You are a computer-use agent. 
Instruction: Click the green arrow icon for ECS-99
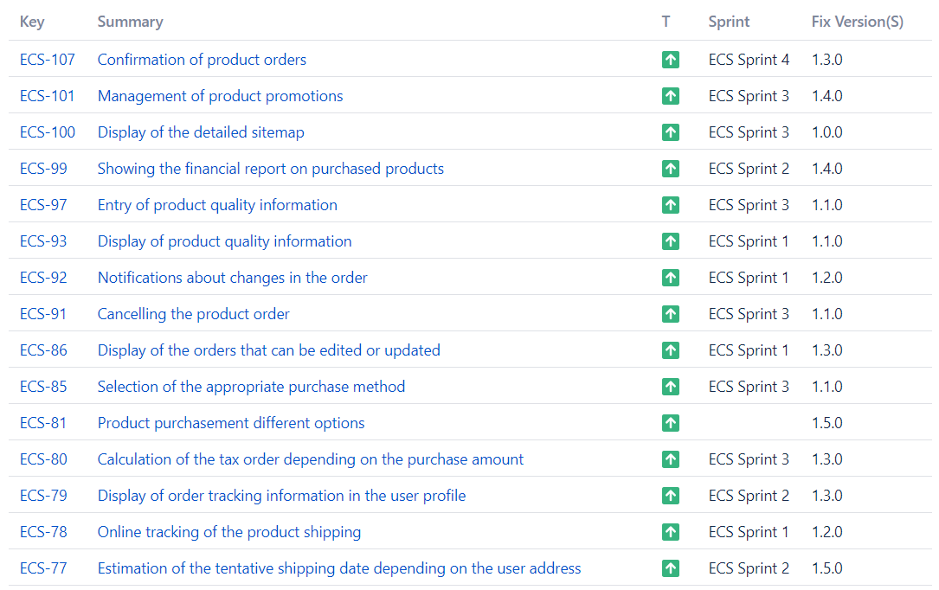coord(670,169)
